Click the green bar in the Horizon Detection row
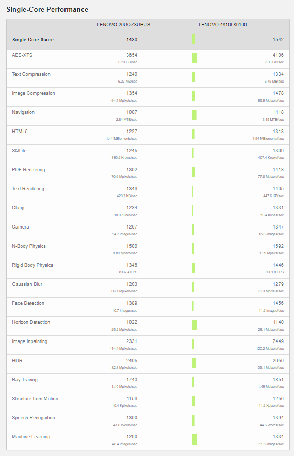Image resolution: width=294 pixels, height=456 pixels. (194, 325)
